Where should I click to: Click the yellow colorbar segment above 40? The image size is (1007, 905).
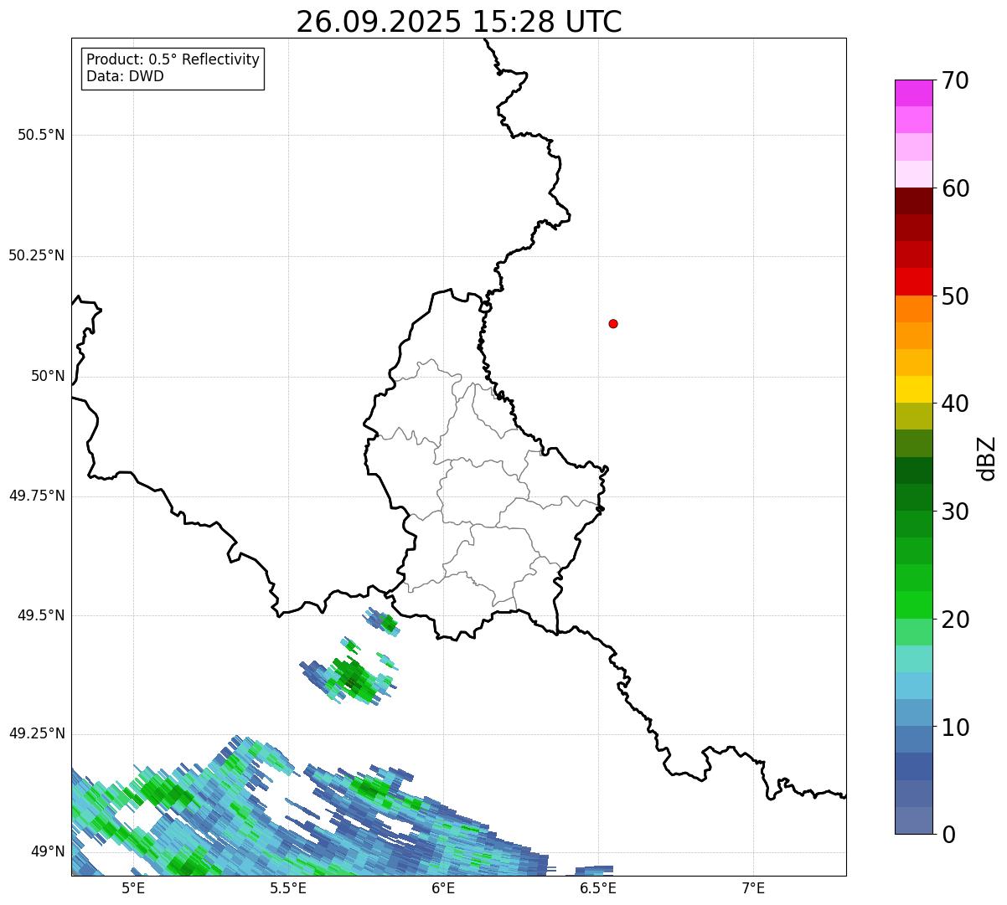click(913, 389)
